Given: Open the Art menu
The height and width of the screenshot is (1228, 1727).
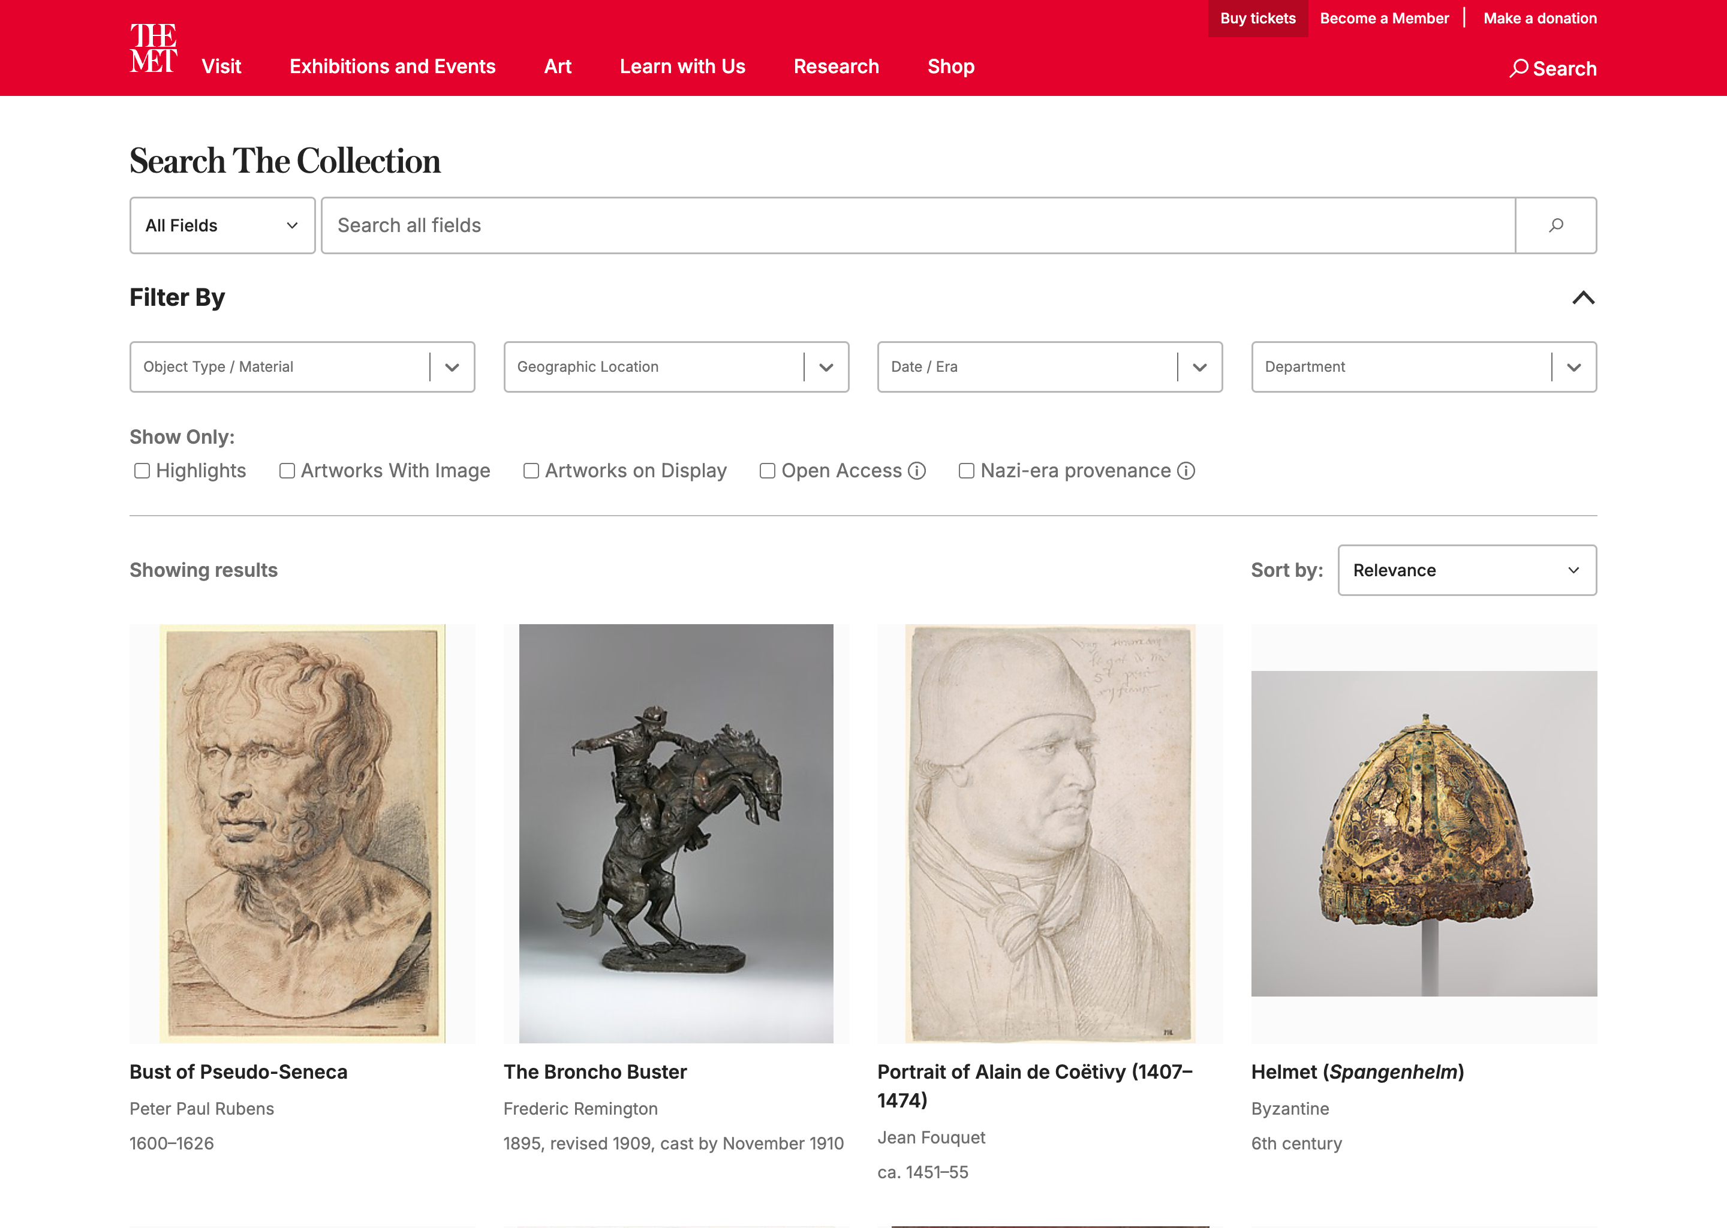Looking at the screenshot, I should (558, 67).
